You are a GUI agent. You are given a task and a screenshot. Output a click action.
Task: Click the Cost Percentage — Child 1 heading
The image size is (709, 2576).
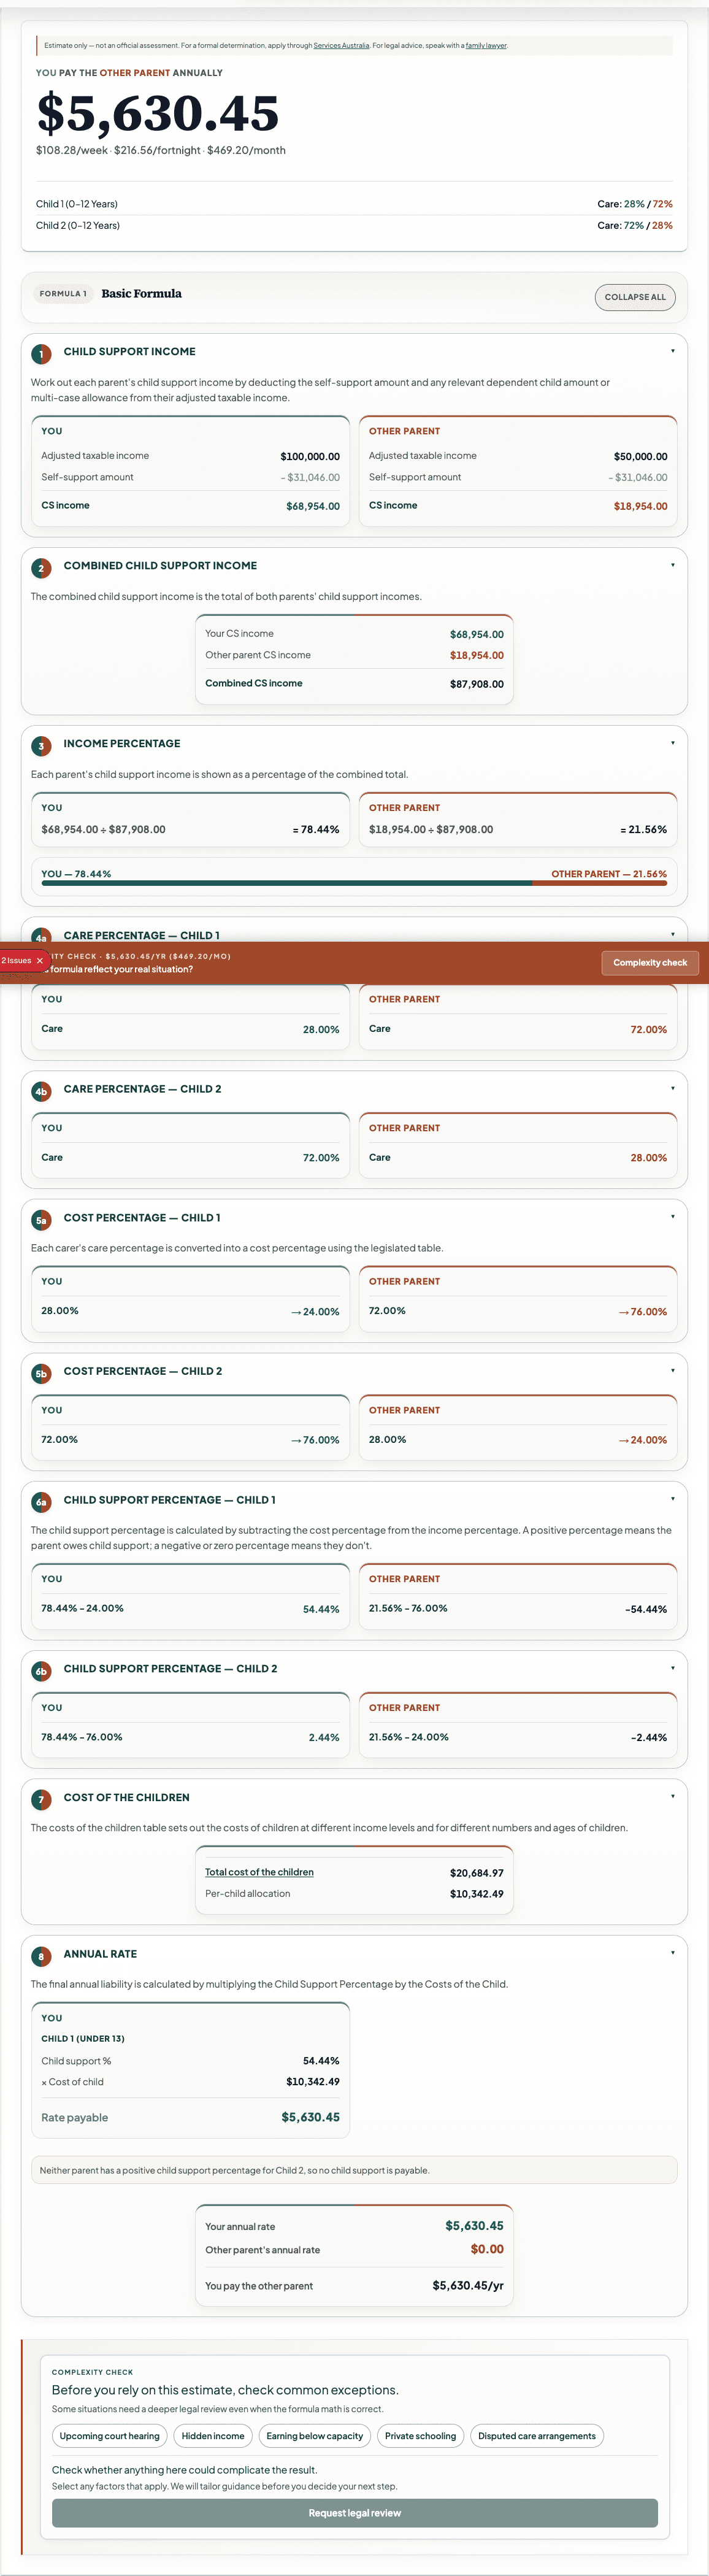[x=142, y=1218]
